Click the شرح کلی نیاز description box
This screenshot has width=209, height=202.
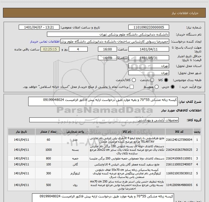point(103,101)
